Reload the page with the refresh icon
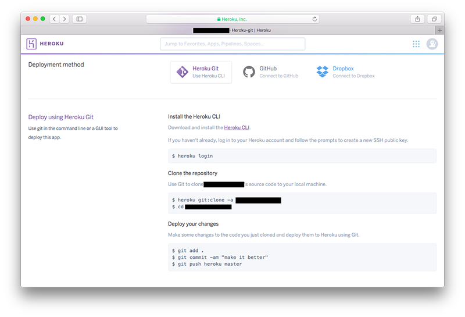The width and height of the screenshot is (465, 317). pyautogui.click(x=314, y=19)
